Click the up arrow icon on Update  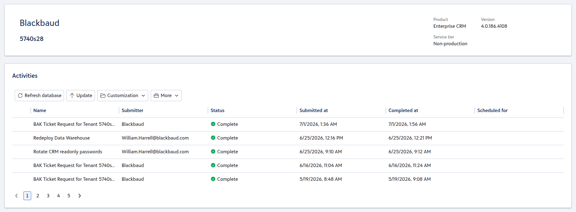[72, 96]
